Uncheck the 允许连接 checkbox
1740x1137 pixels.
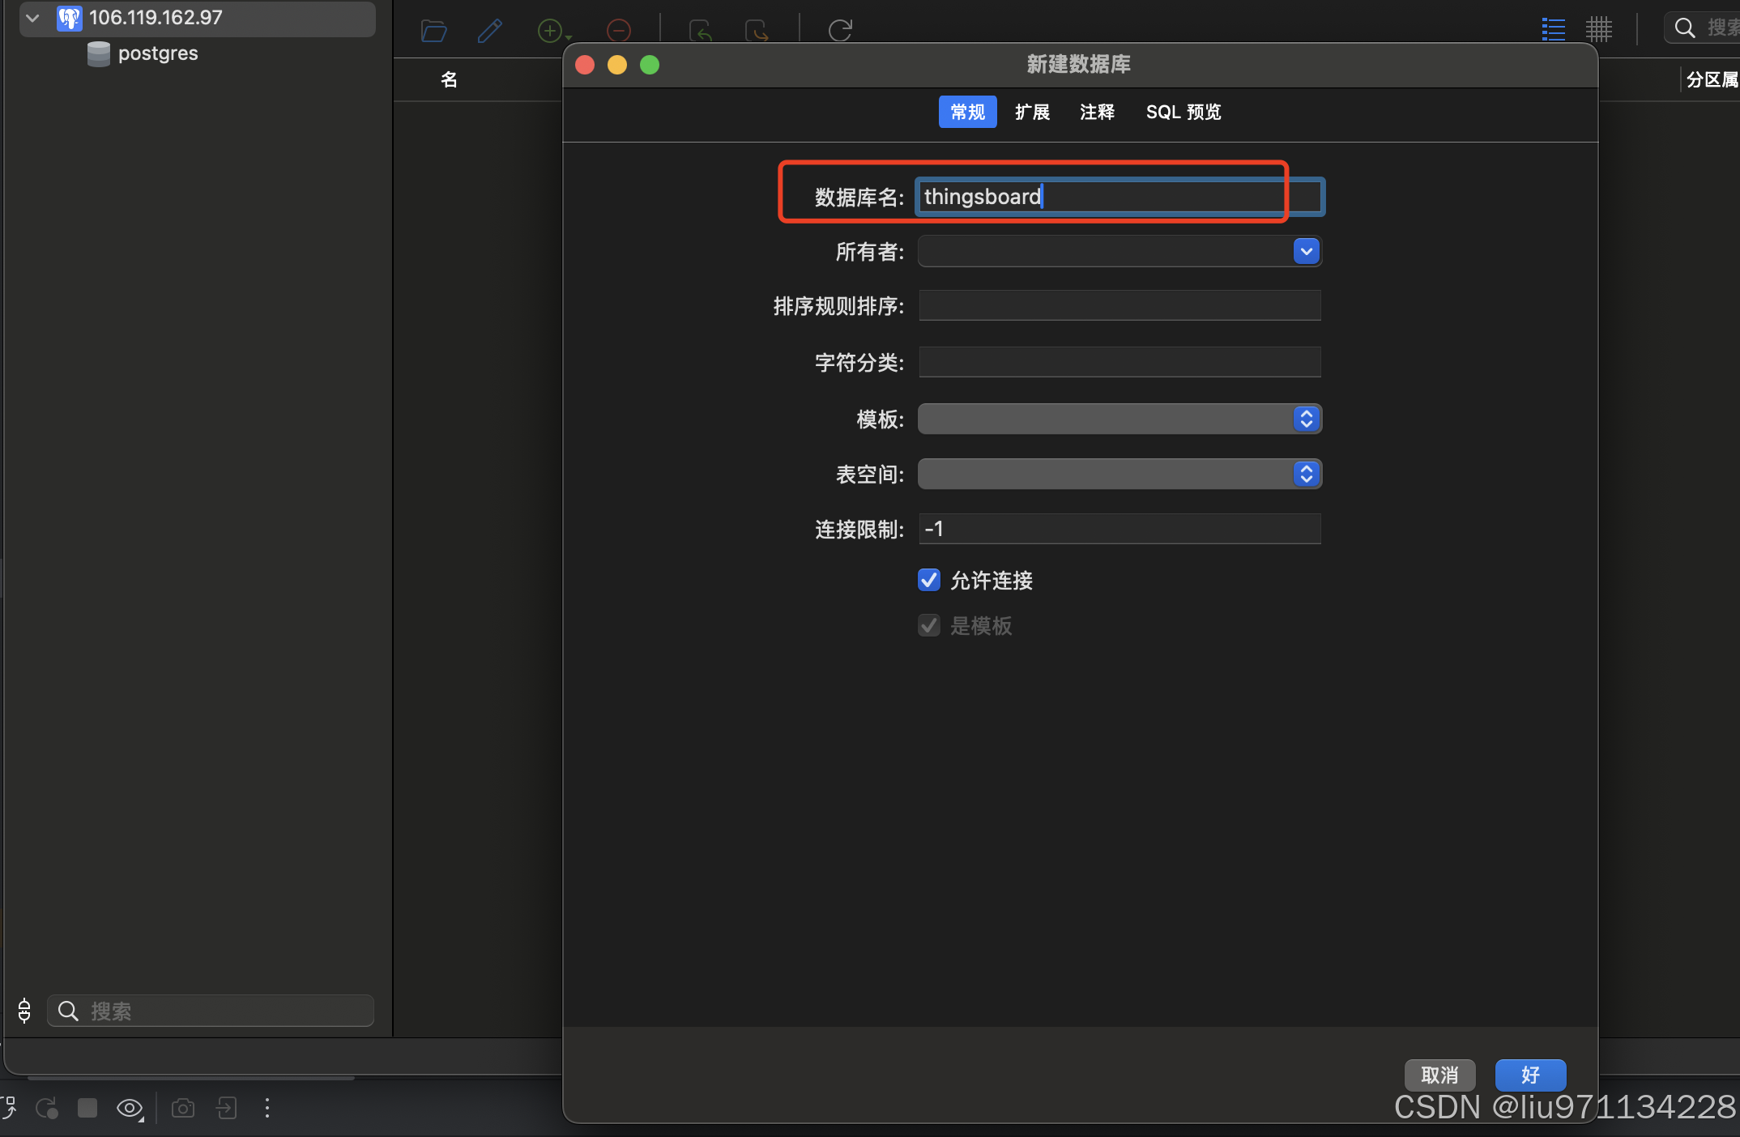tap(929, 580)
